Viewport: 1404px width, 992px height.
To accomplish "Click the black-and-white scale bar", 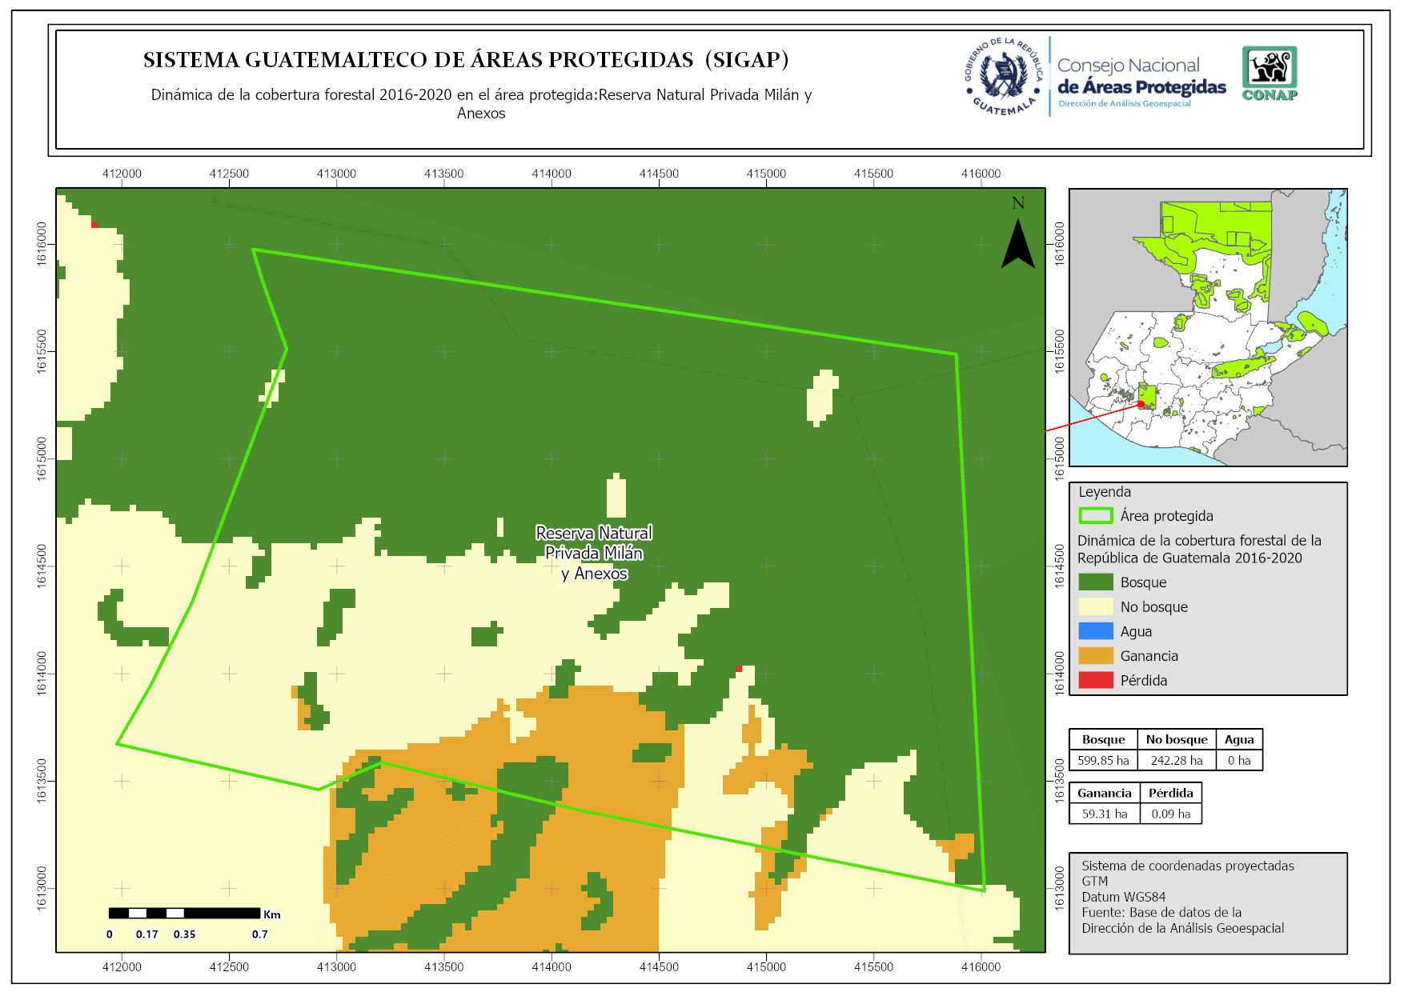I will (184, 913).
